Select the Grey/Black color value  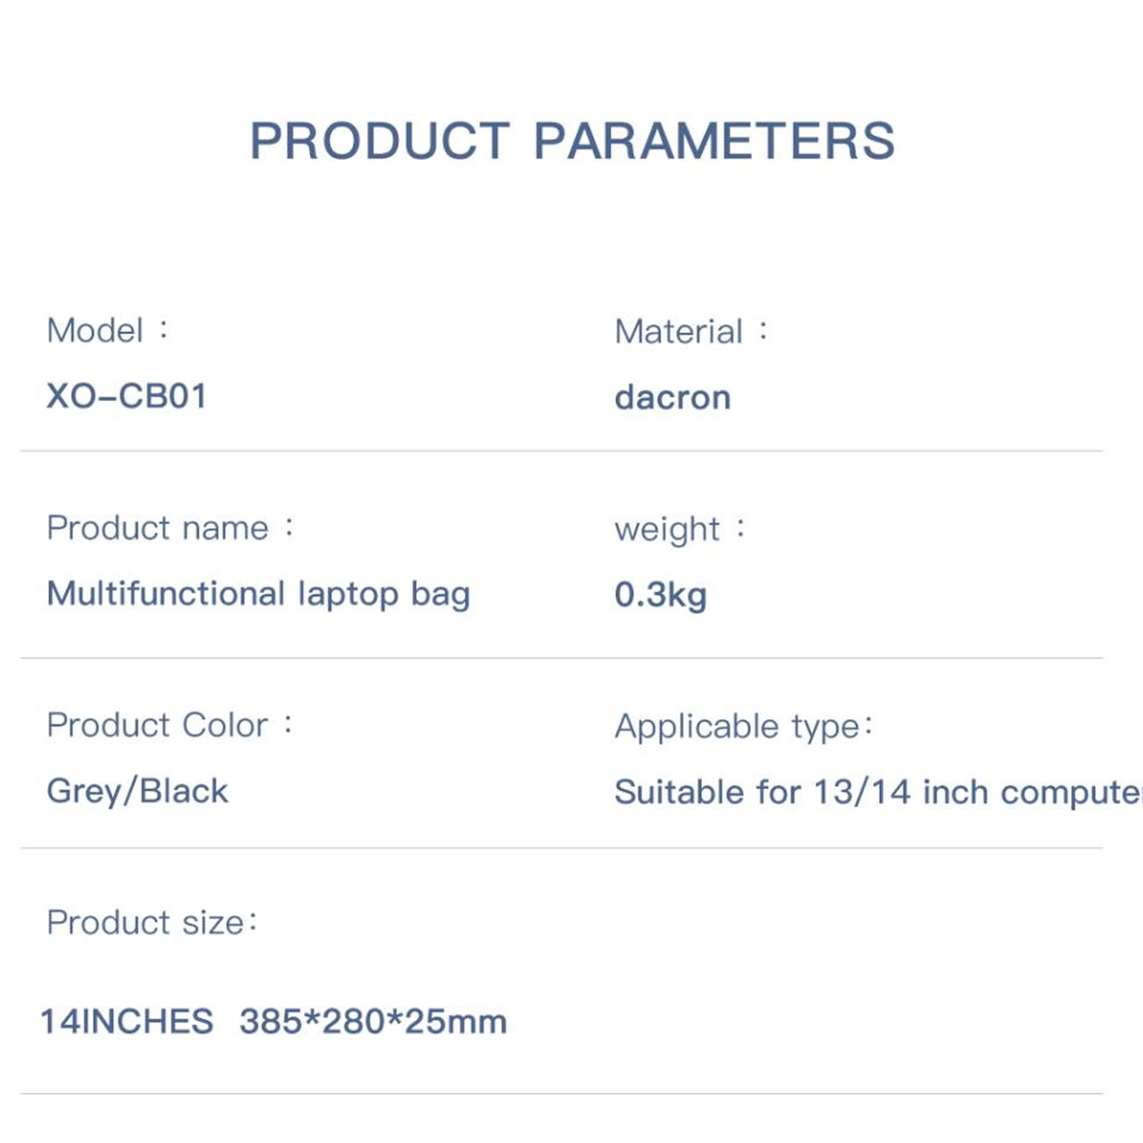(137, 791)
